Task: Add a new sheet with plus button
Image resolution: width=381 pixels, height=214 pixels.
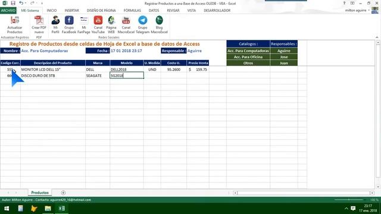Action: (63, 193)
